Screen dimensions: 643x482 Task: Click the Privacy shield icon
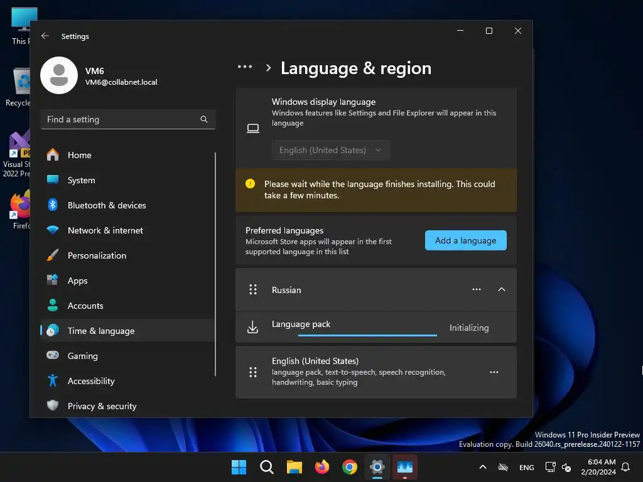pyautogui.click(x=53, y=405)
